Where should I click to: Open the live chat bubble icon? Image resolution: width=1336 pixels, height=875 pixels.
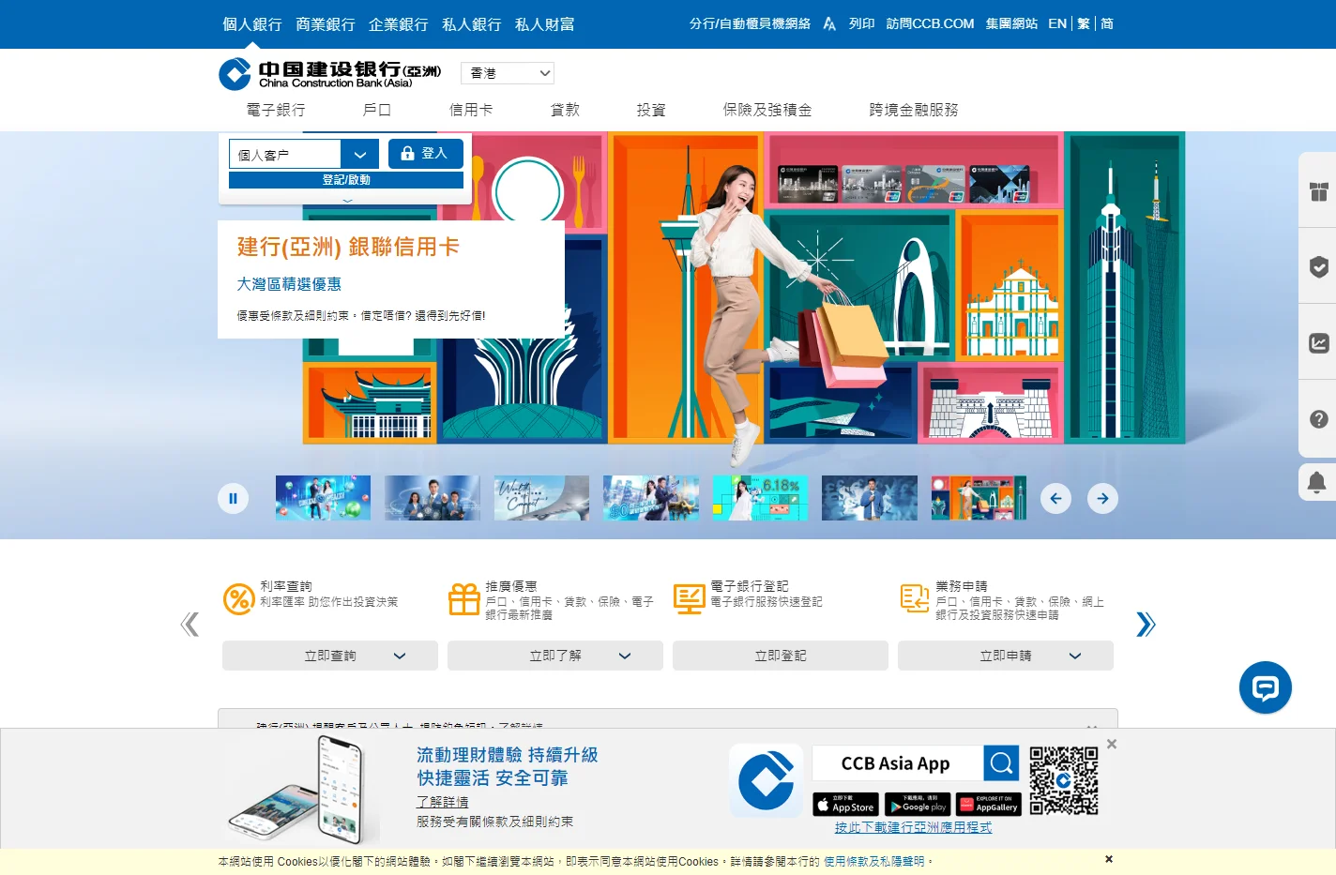coord(1265,687)
